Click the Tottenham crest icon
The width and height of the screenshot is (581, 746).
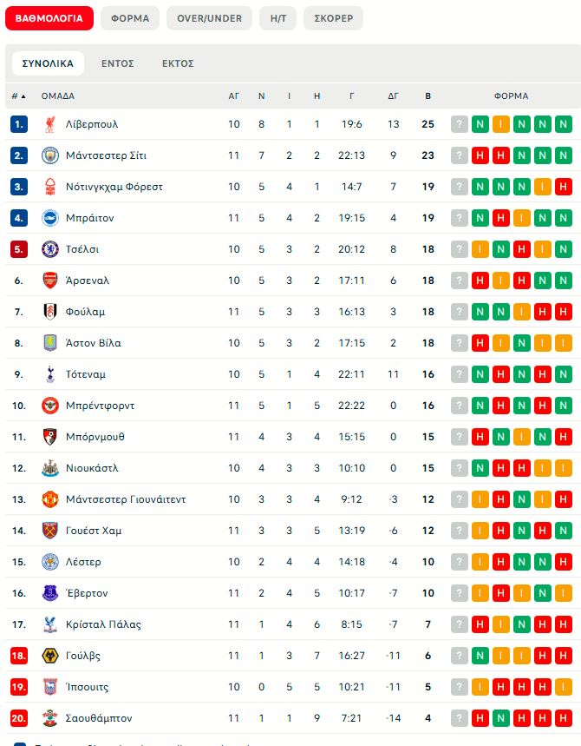point(49,374)
